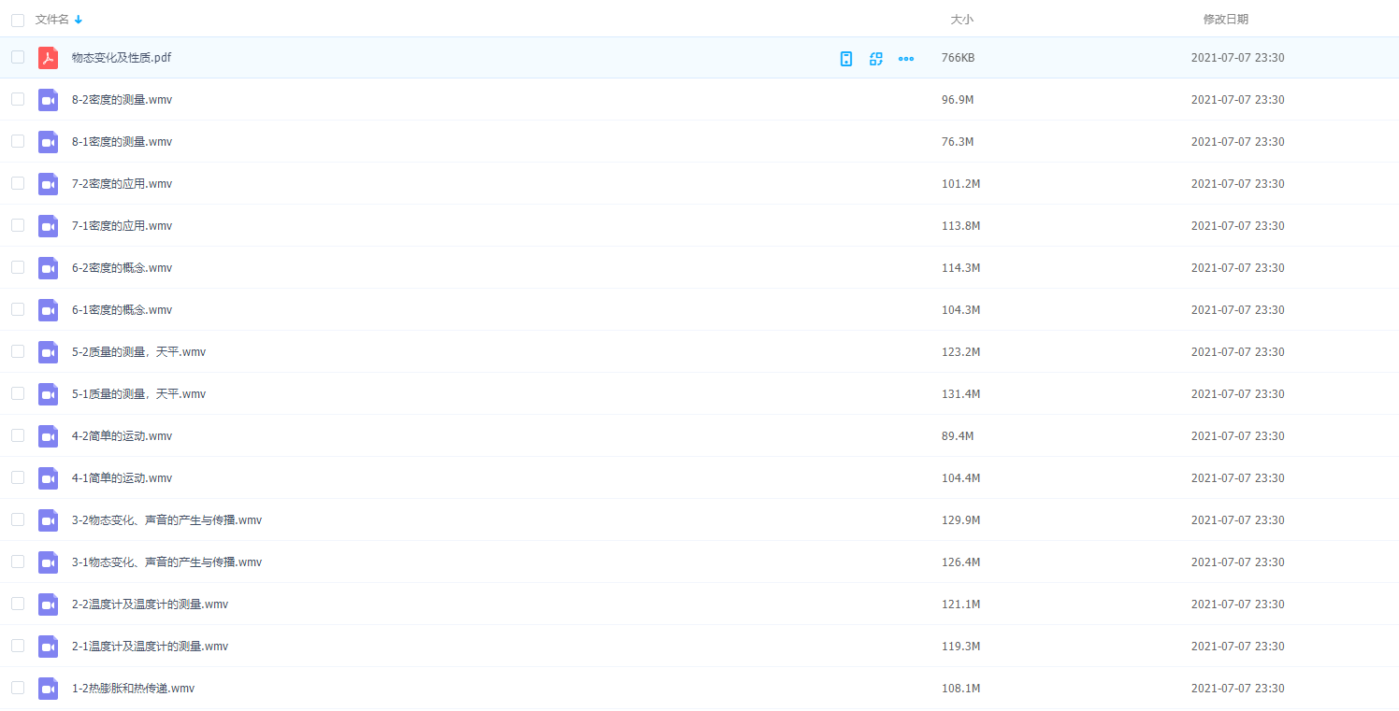Click the video icon for 5-2质量的测量，天平.wmv

point(48,352)
